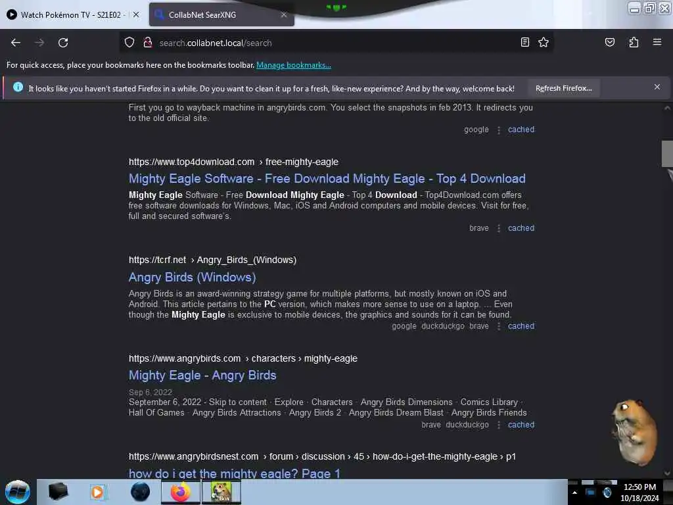Reload the page with the refresh icon
673x505 pixels.
(x=63, y=43)
